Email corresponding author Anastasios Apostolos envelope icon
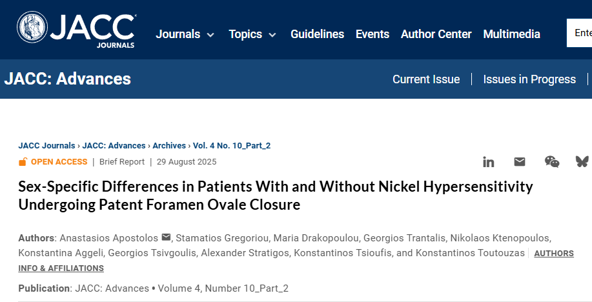This screenshot has height=302, width=592. (166, 237)
